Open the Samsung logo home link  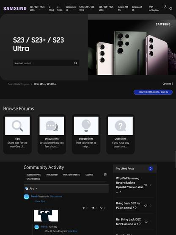(15, 8)
